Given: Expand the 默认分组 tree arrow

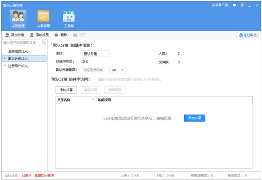Looking at the screenshot, I should point(5,58).
